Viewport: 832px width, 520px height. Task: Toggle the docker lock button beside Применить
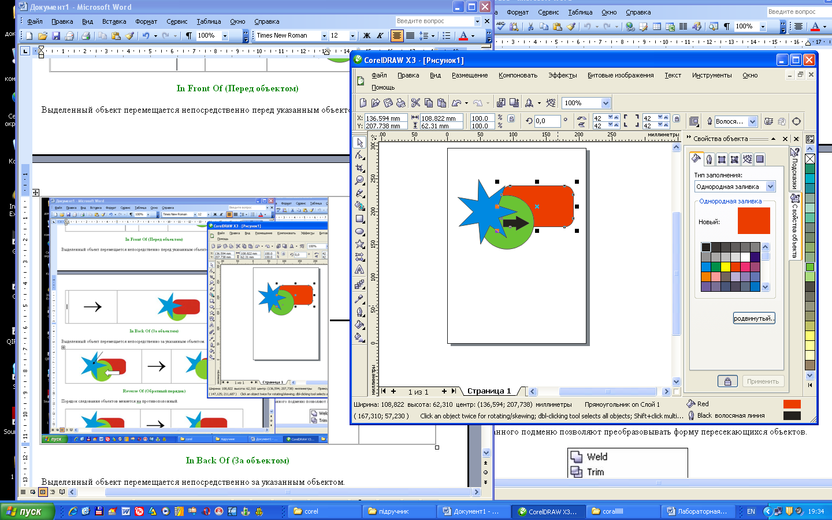coord(727,381)
